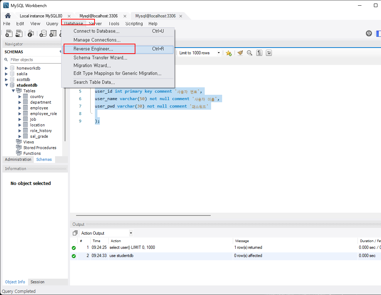Click 'select user() LIMIT 0, 1000' action cell
The height and width of the screenshot is (295, 381).
(171, 247)
